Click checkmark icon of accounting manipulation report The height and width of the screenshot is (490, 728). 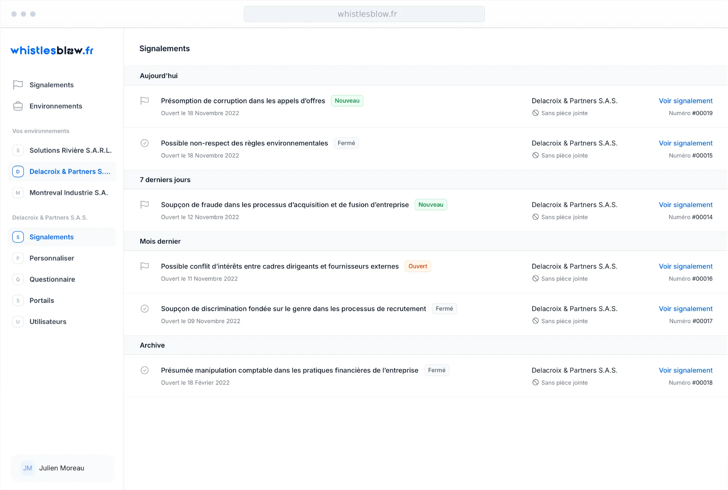144,370
